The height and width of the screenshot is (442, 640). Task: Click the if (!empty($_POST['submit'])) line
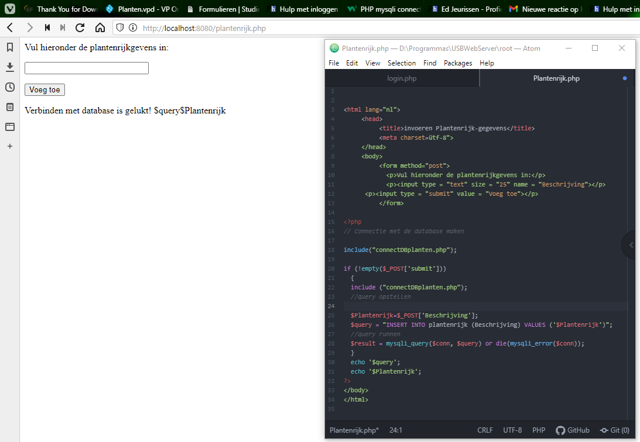395,268
